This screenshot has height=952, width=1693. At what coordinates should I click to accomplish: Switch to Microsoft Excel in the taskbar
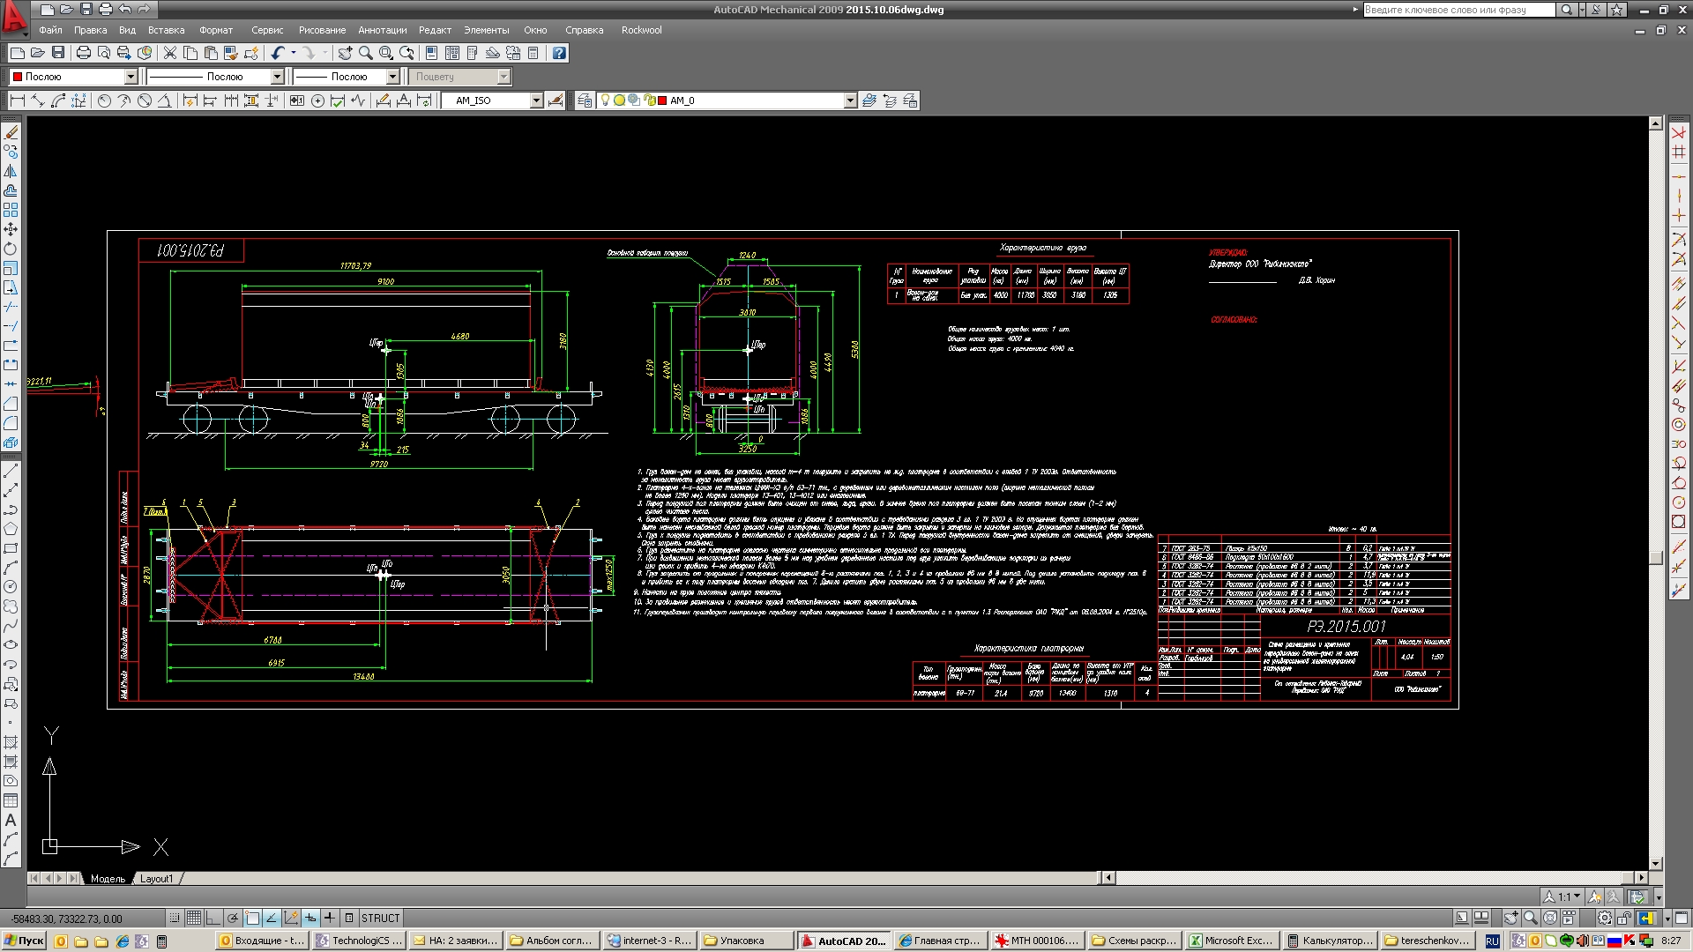[x=1232, y=941]
